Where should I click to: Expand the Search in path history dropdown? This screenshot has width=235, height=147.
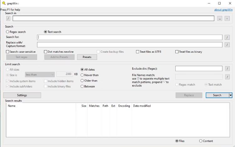click(x=227, y=18)
